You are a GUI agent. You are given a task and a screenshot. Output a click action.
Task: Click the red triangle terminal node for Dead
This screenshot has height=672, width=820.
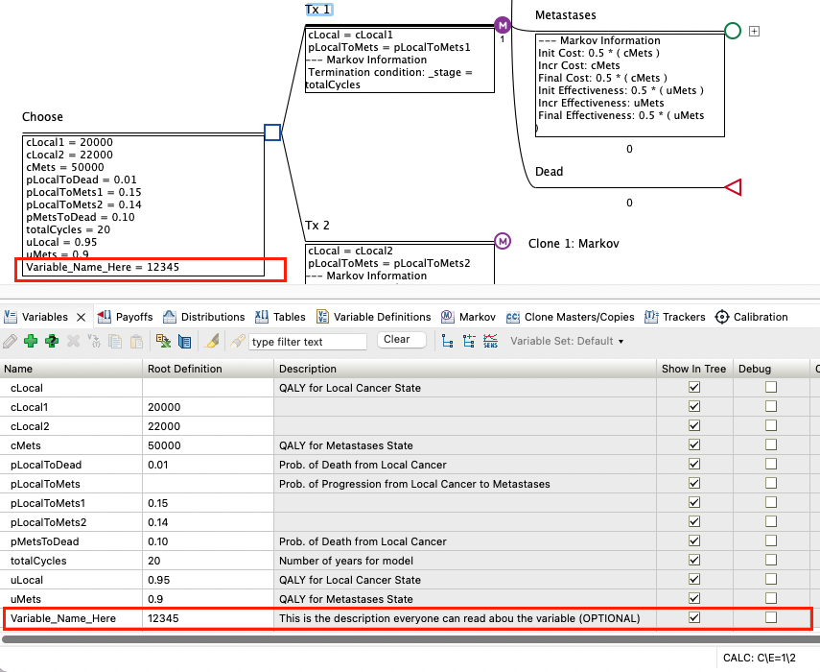[x=733, y=187]
